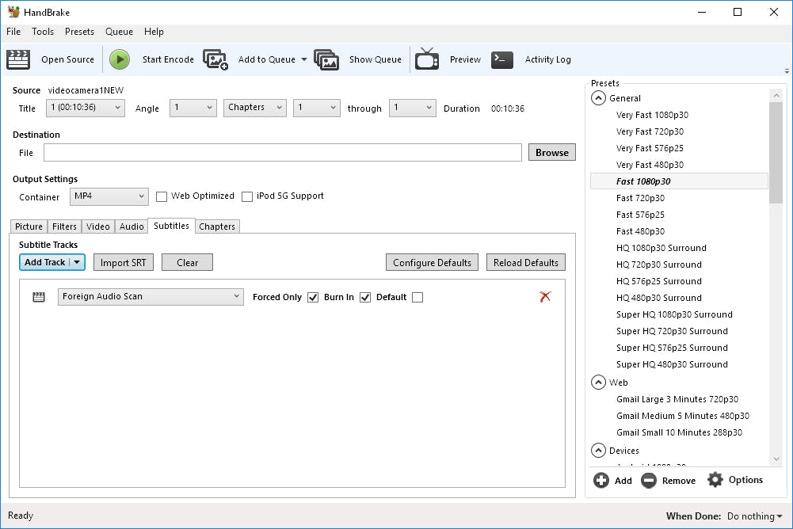Open the Add to Queue dropdown arrow
The height and width of the screenshot is (529, 793).
coord(304,59)
